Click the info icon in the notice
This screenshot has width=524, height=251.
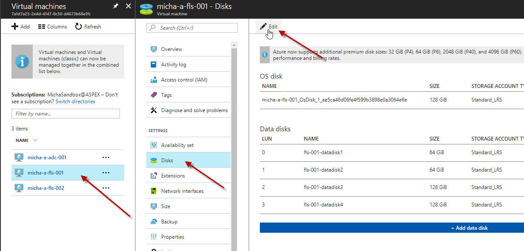point(22,62)
